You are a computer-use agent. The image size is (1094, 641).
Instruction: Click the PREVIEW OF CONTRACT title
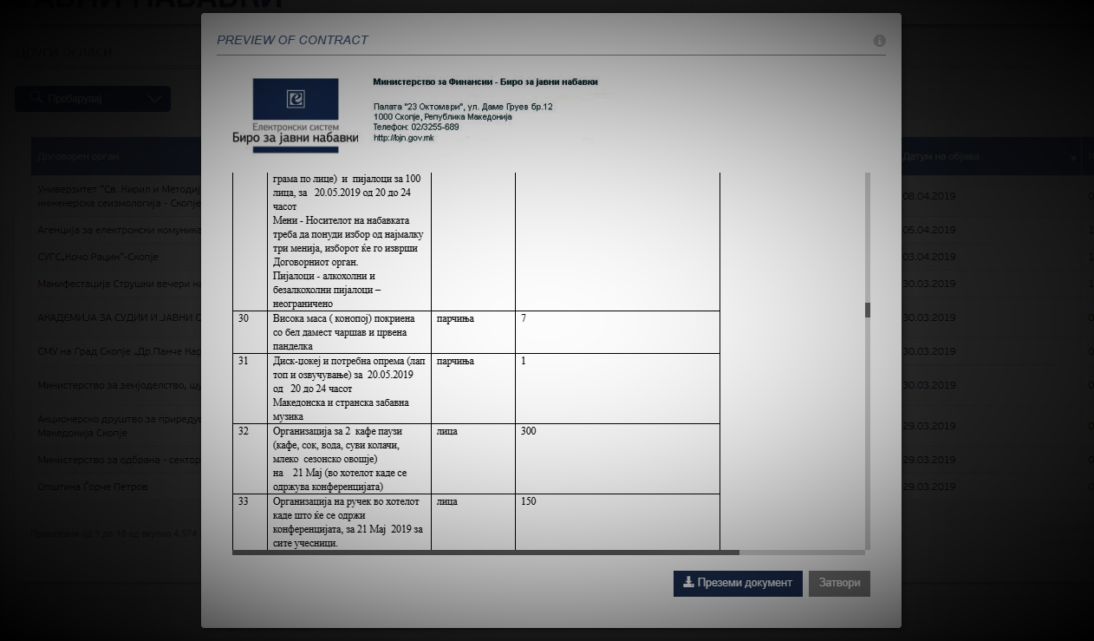click(292, 40)
